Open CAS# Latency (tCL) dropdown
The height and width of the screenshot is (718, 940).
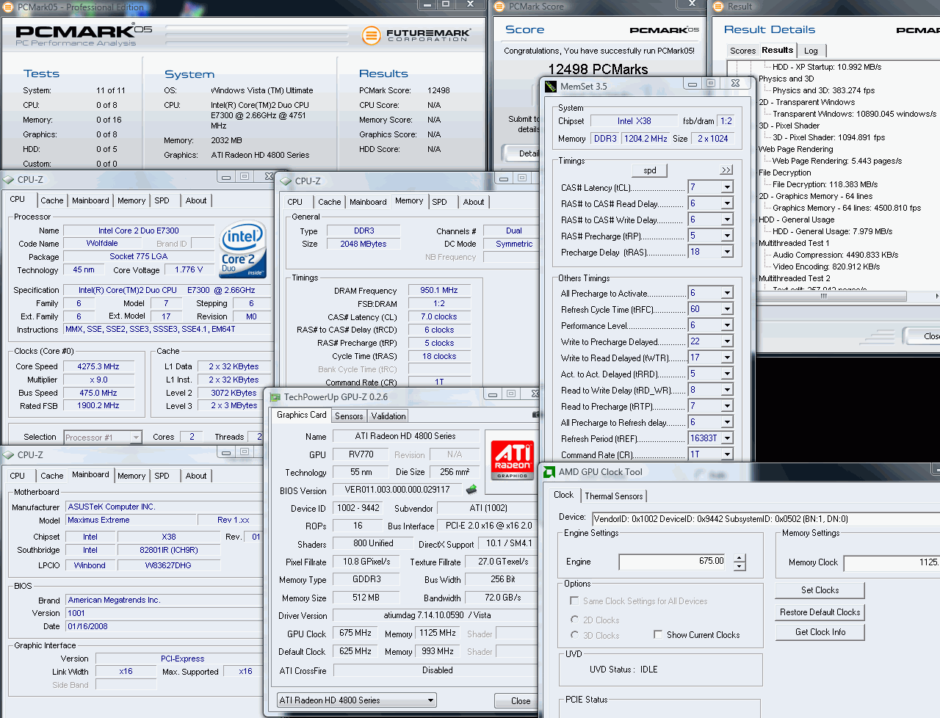pos(727,187)
